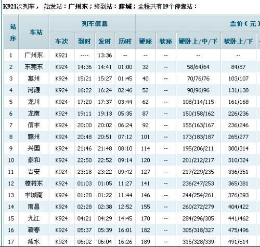The width and height of the screenshot is (260, 247).
Task: Click the 车次 column header
Action: [x=61, y=42]
